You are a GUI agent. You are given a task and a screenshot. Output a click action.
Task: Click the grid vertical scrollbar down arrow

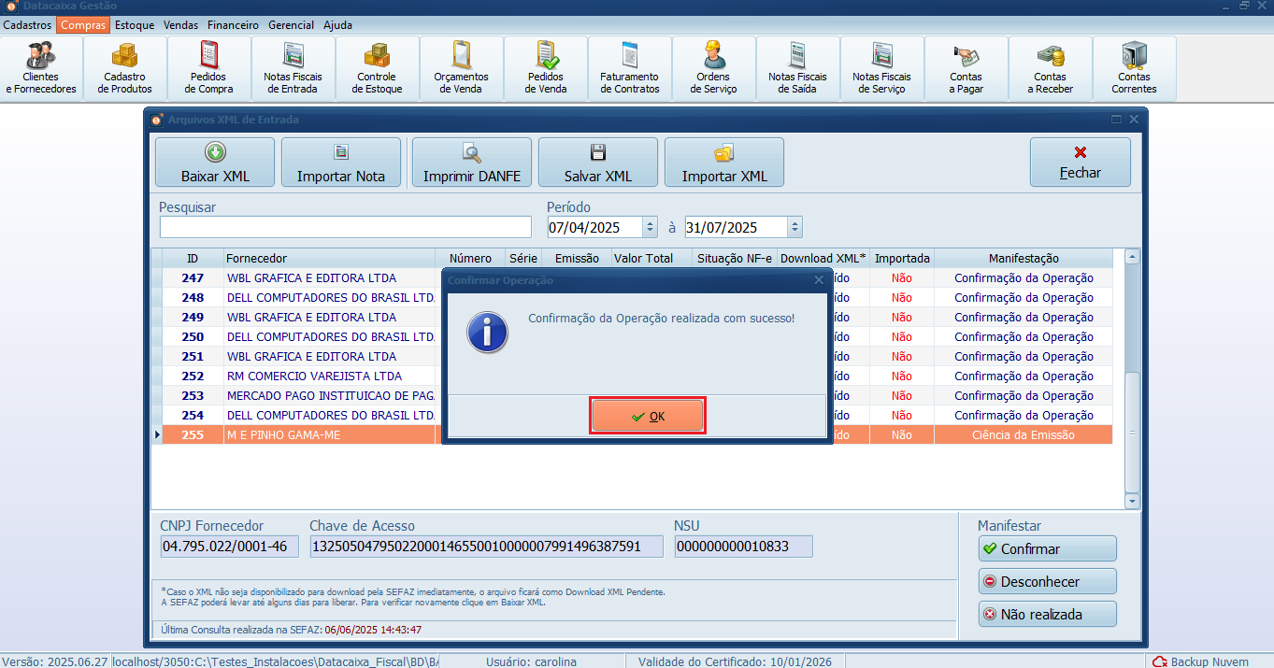(x=1132, y=502)
